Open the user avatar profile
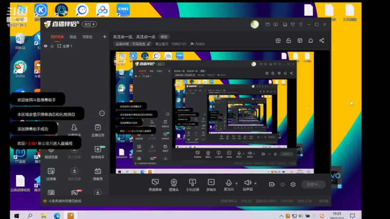The height and width of the screenshot is (219, 390). coord(254,24)
